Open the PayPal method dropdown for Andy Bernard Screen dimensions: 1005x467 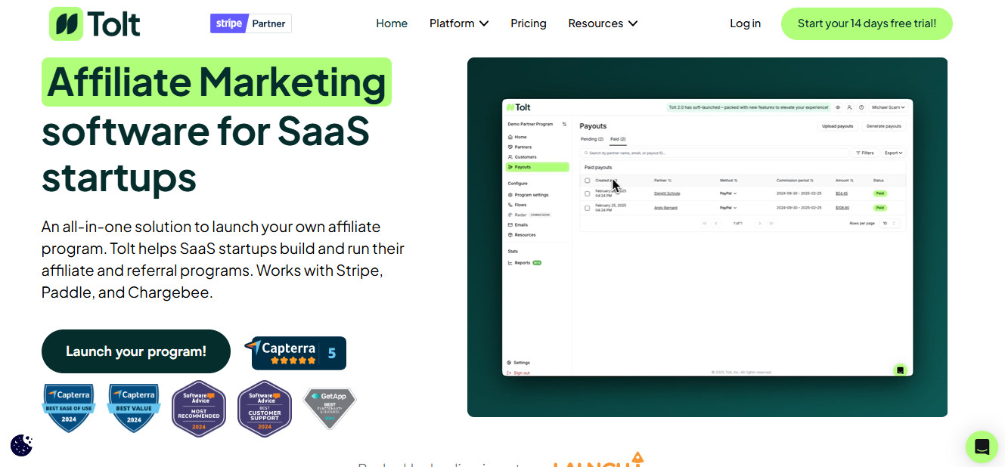(x=728, y=208)
